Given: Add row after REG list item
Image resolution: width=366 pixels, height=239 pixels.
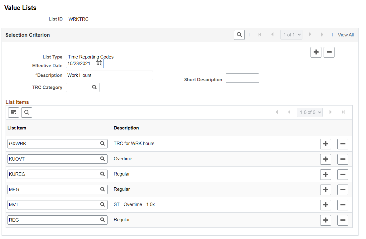Looking at the screenshot, I should [325, 220].
